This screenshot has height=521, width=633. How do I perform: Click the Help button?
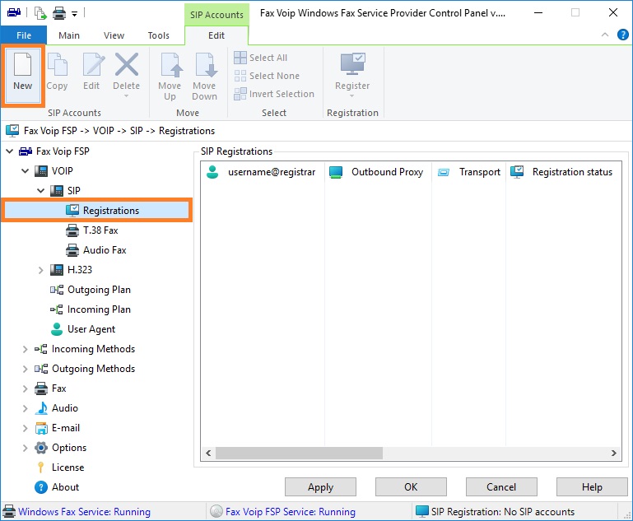point(592,487)
